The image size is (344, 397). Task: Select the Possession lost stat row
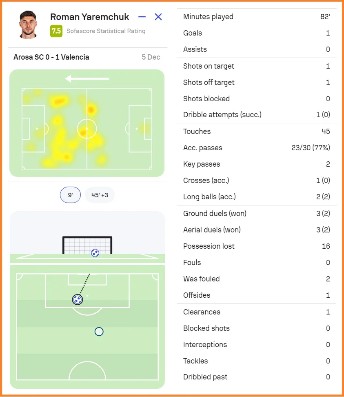click(256, 246)
